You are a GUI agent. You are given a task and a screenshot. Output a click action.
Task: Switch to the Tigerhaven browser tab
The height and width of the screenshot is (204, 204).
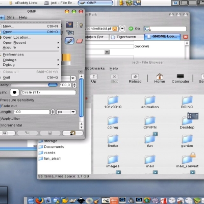(x=126, y=37)
